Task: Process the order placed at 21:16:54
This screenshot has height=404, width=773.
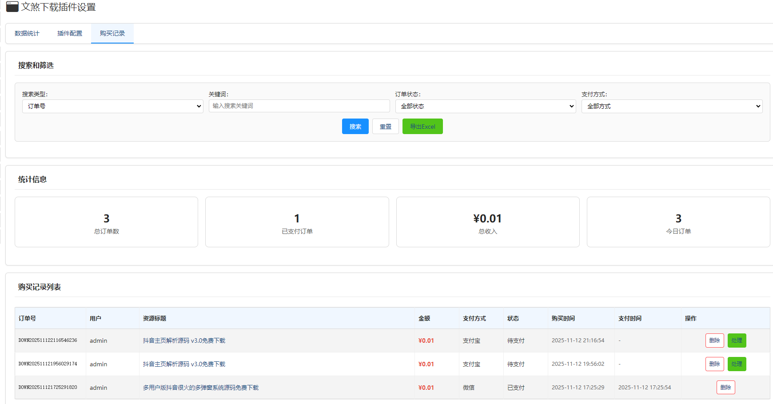Action: click(x=737, y=341)
